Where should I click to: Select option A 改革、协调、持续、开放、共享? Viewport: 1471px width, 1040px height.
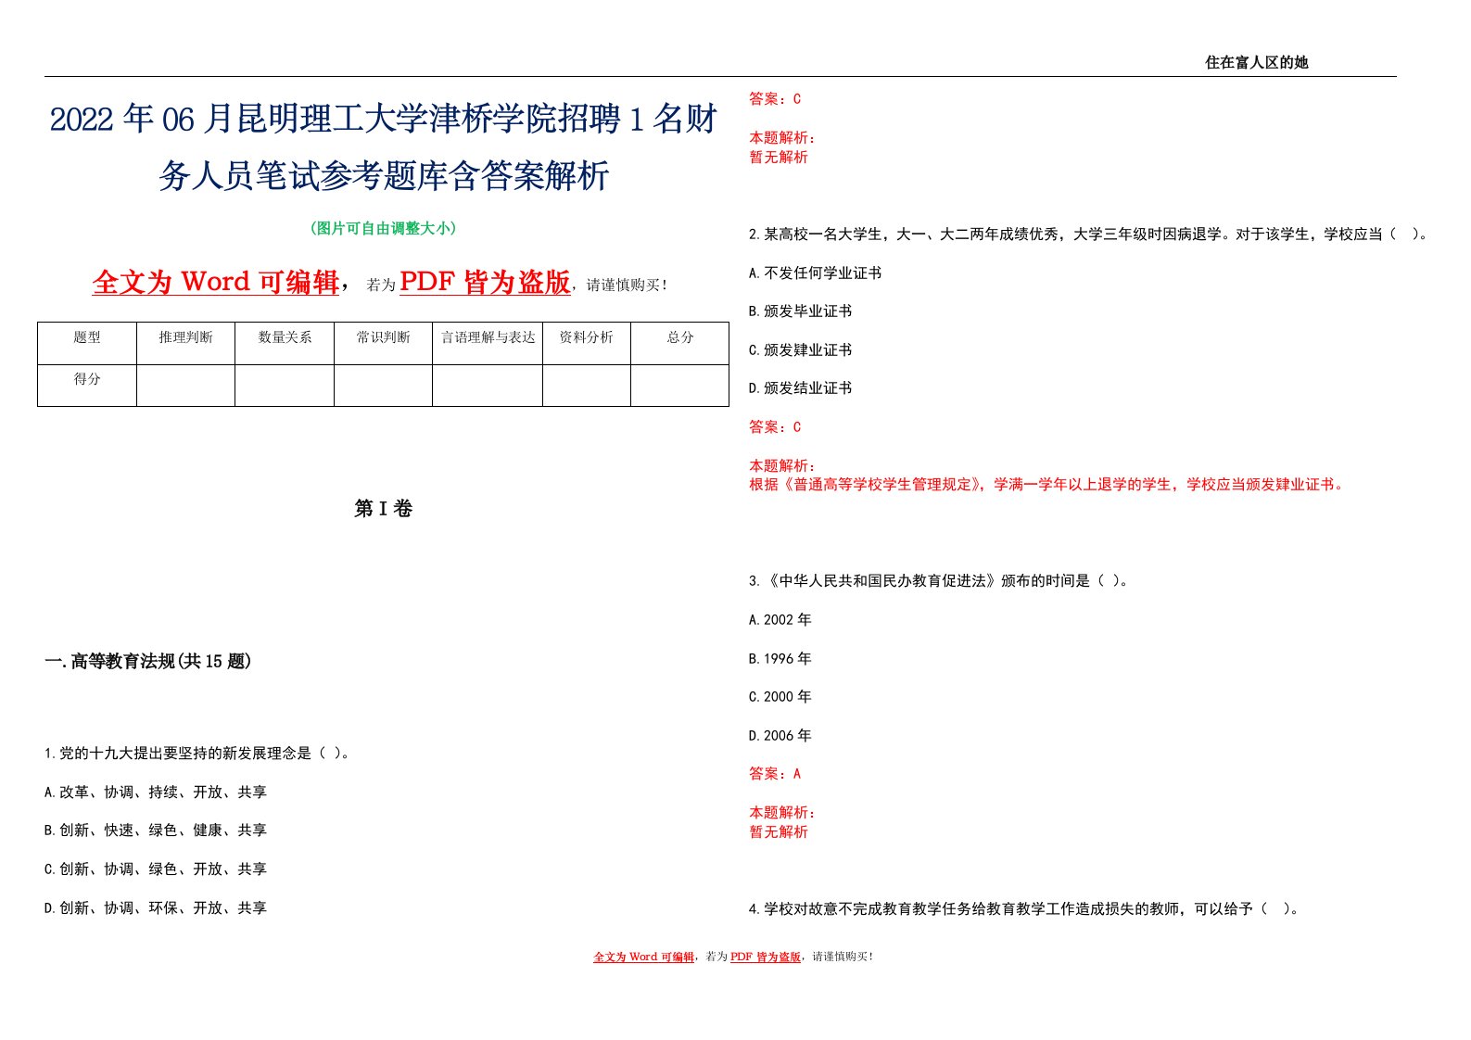pos(156,793)
